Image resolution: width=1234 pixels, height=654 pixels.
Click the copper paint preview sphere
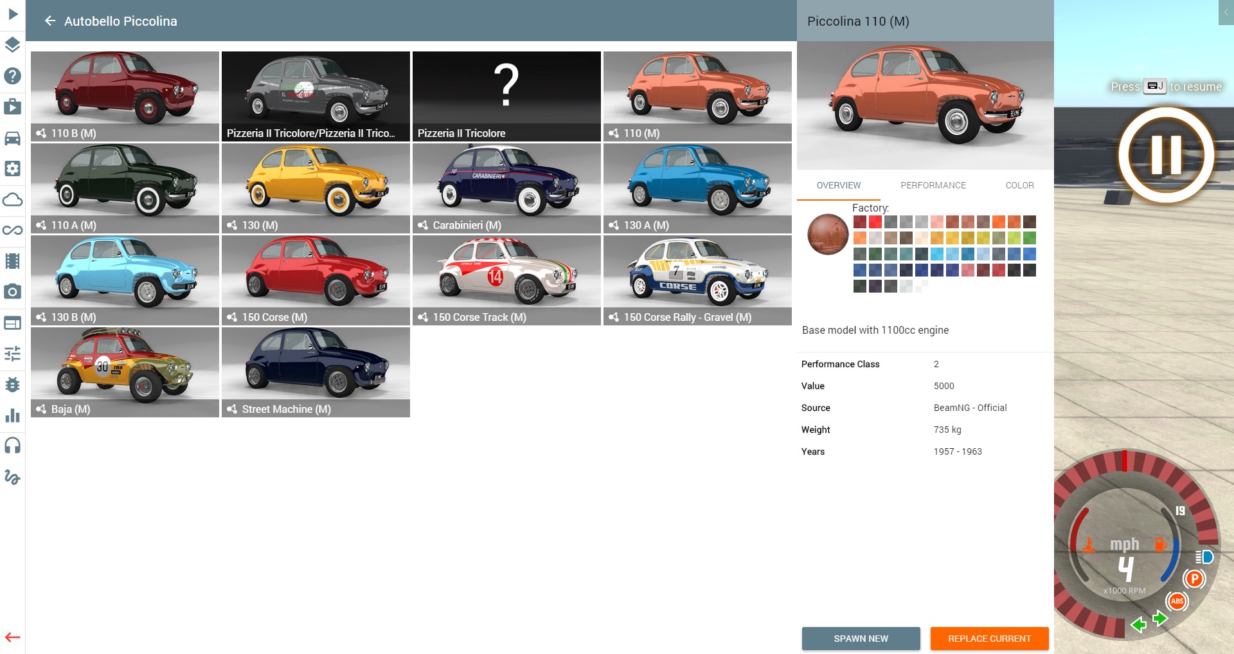828,234
